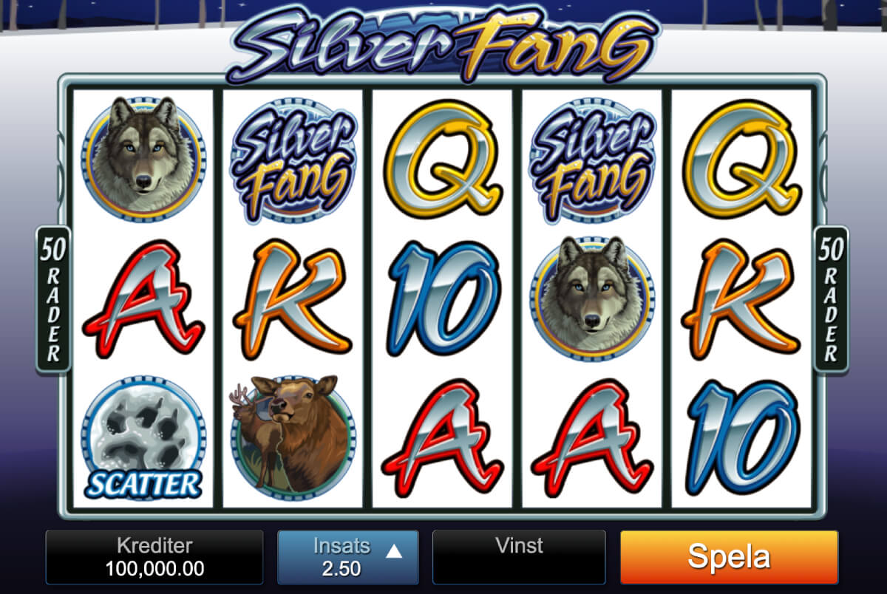
Task: Select Silver Fang logo symbol on reel two
Action: pyautogui.click(x=293, y=160)
